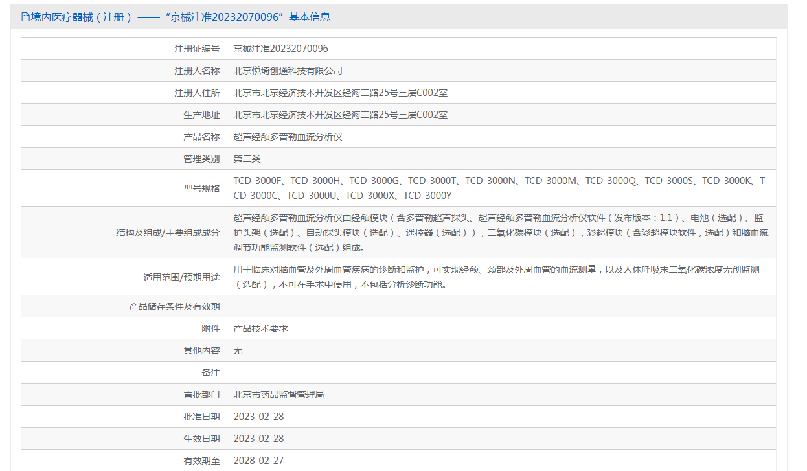The height and width of the screenshot is (471, 807).
Task: Click the 审批部门 label
Action: click(201, 395)
